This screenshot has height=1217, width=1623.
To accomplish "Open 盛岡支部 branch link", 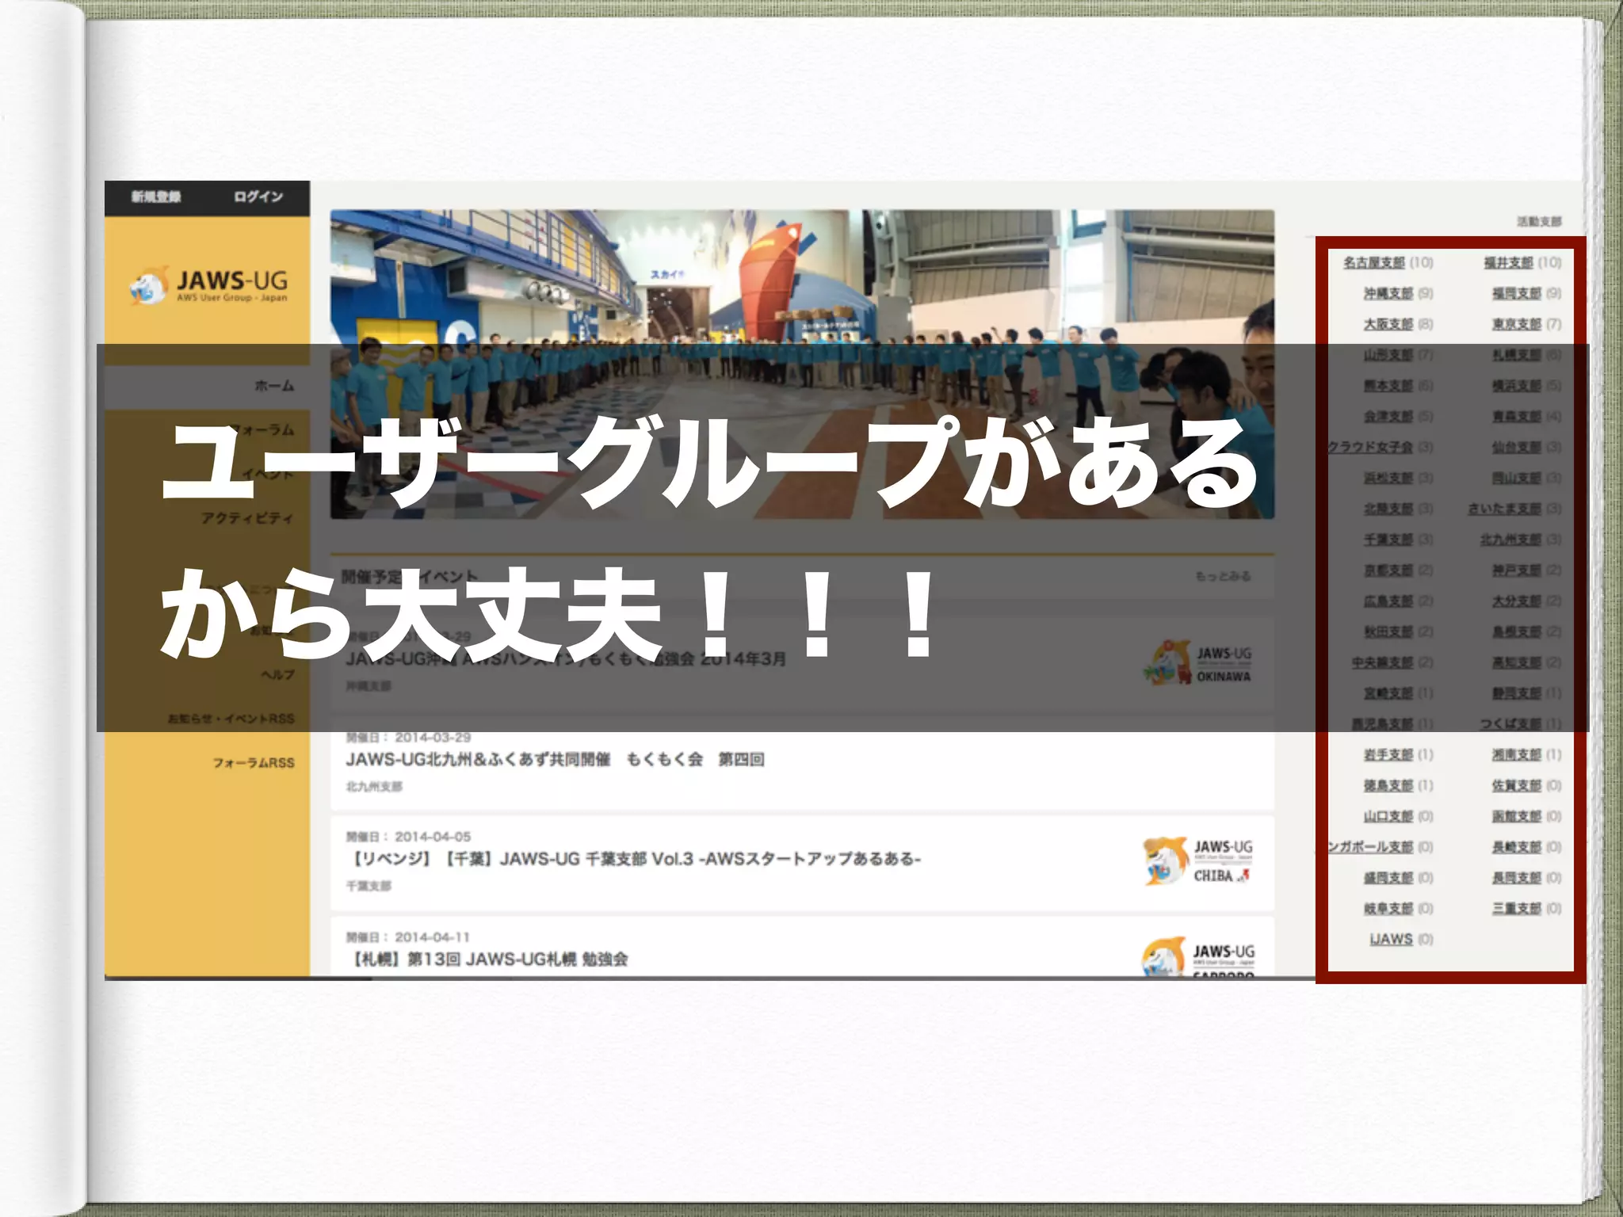I will [1388, 878].
